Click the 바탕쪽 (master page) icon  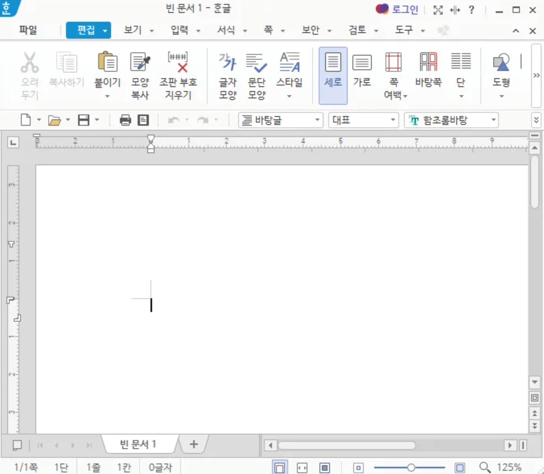click(428, 62)
